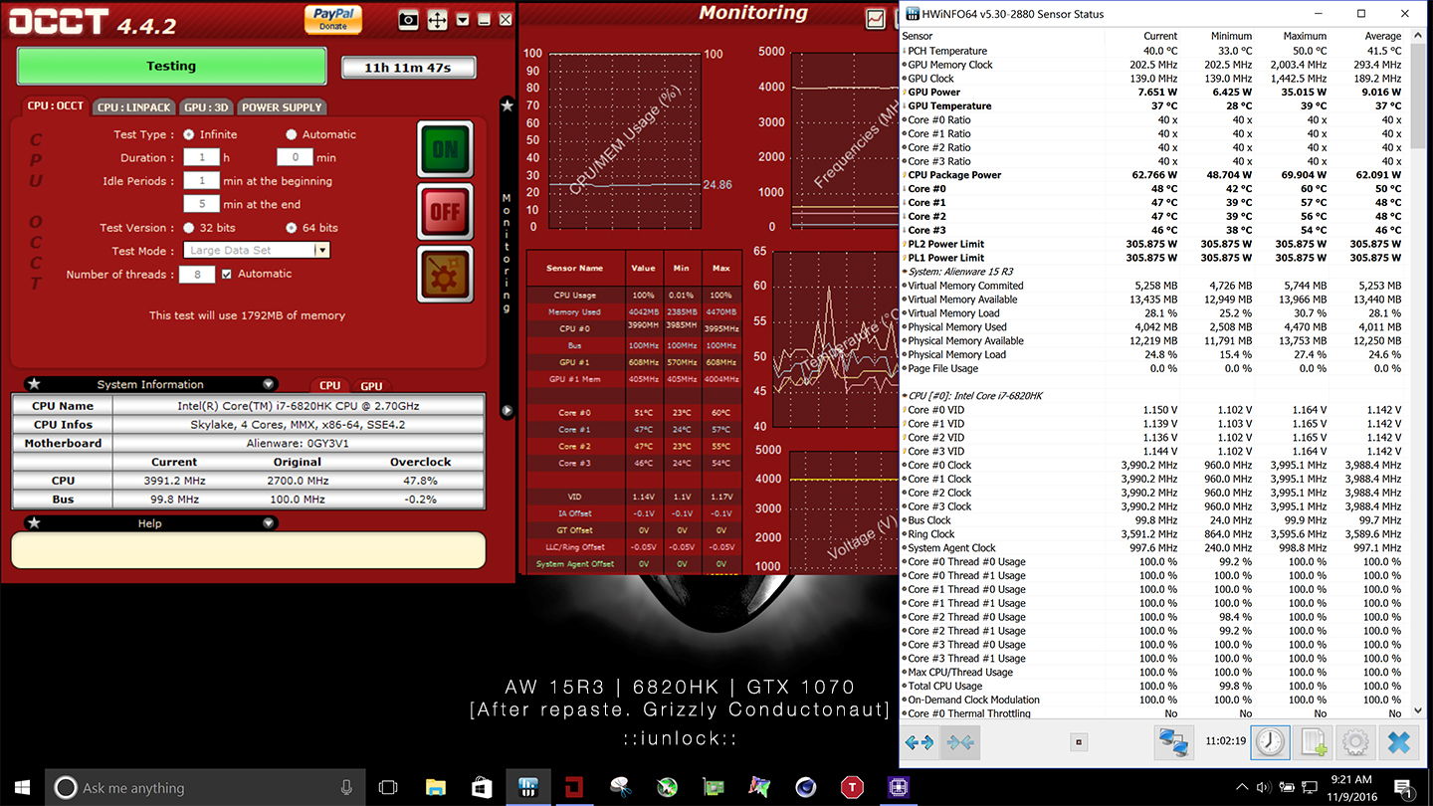Click HWiNFO expand columns arrows icon
The height and width of the screenshot is (806, 1433).
[x=920, y=742]
